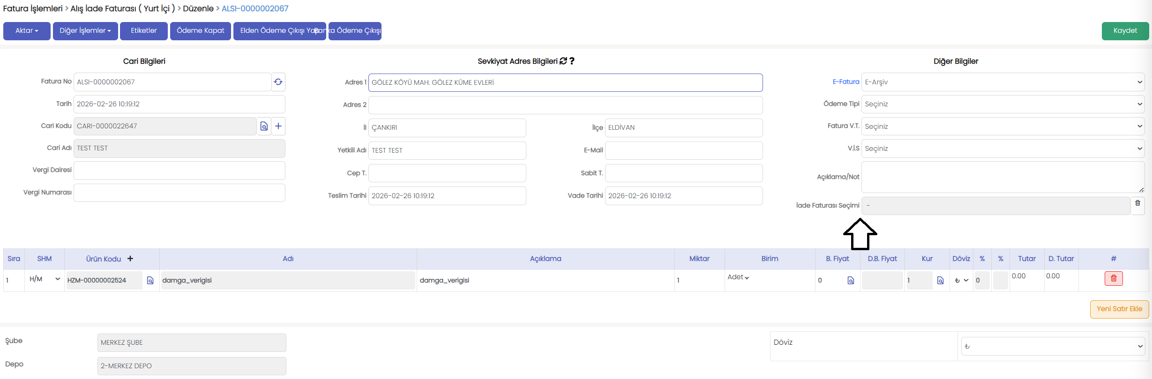The image size is (1152, 379).
Task: Open the E-Fatura dropdown showing E-Arşiv
Action: pos(1002,82)
